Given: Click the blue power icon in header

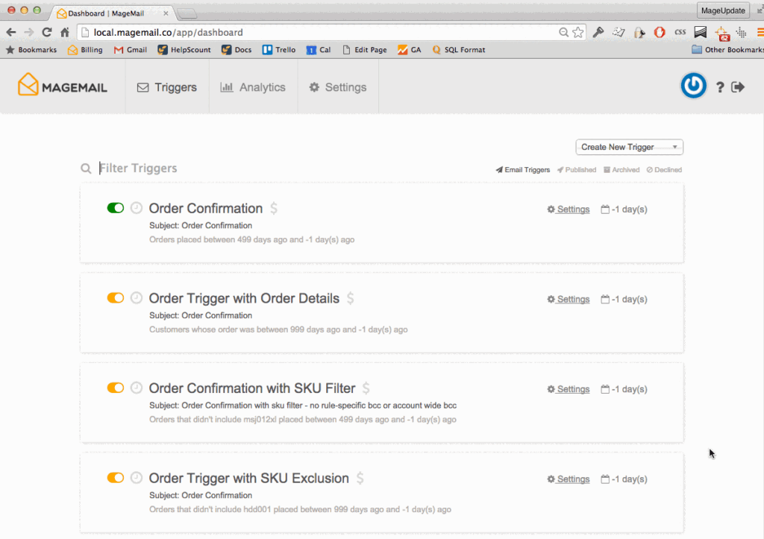Looking at the screenshot, I should click(x=693, y=86).
